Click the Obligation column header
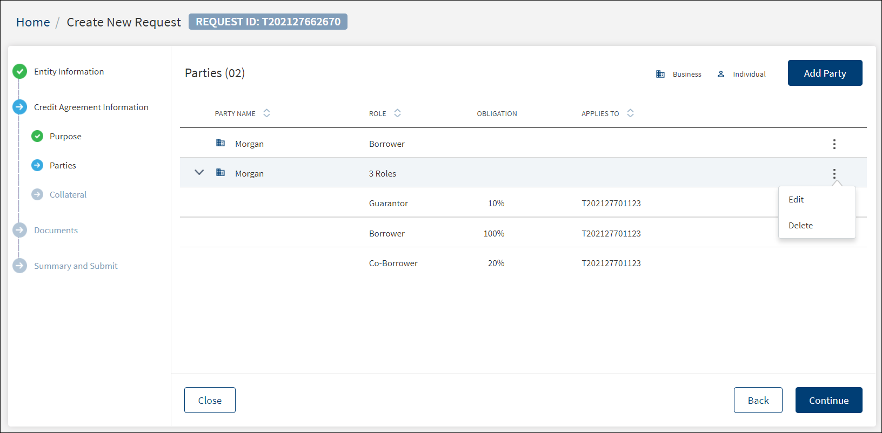This screenshot has width=882, height=433. (497, 113)
